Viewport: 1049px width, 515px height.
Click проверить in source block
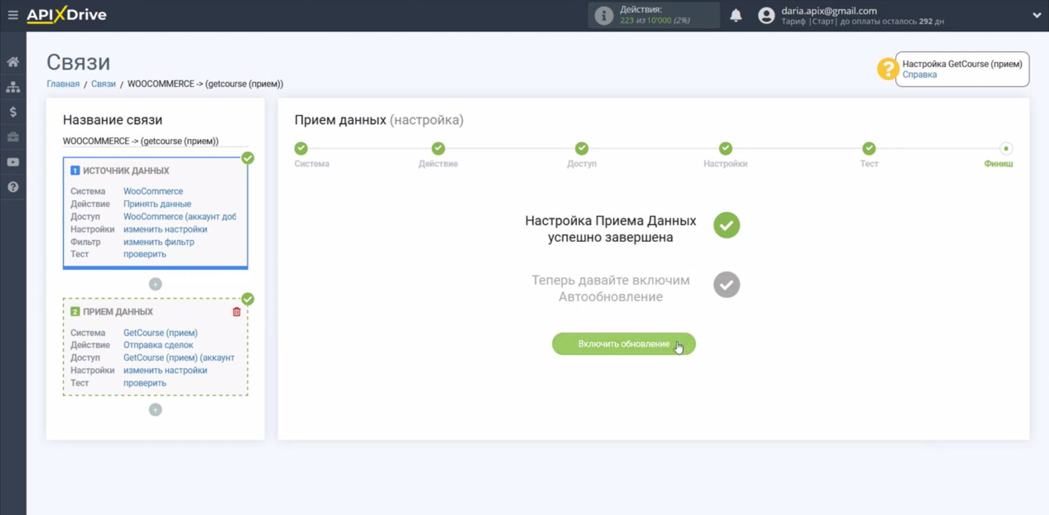tap(145, 255)
